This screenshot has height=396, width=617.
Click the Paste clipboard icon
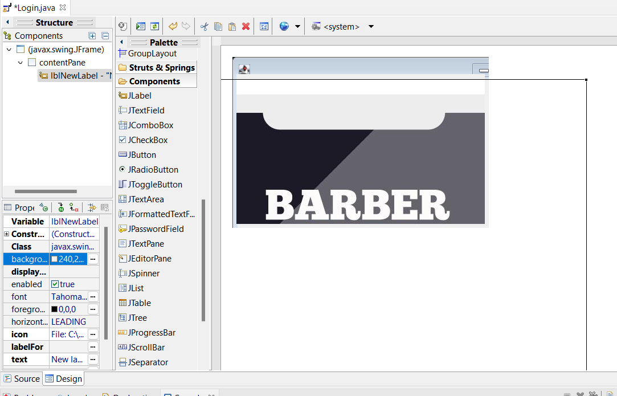[232, 26]
